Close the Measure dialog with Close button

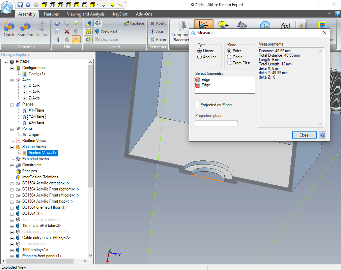304,135
